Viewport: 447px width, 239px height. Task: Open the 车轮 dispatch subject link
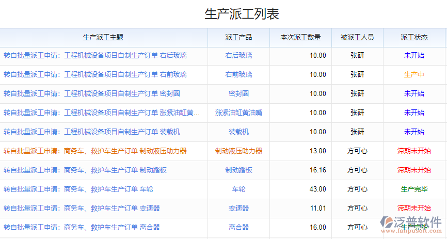(x=78, y=189)
